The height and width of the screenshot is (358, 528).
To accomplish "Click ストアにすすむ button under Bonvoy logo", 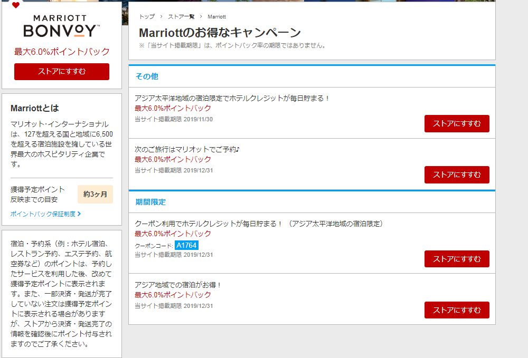I will [x=62, y=72].
